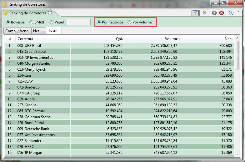The width and height of the screenshot is (245, 162).
Task: Click the play/resume toolbar icon
Action: tap(214, 13)
